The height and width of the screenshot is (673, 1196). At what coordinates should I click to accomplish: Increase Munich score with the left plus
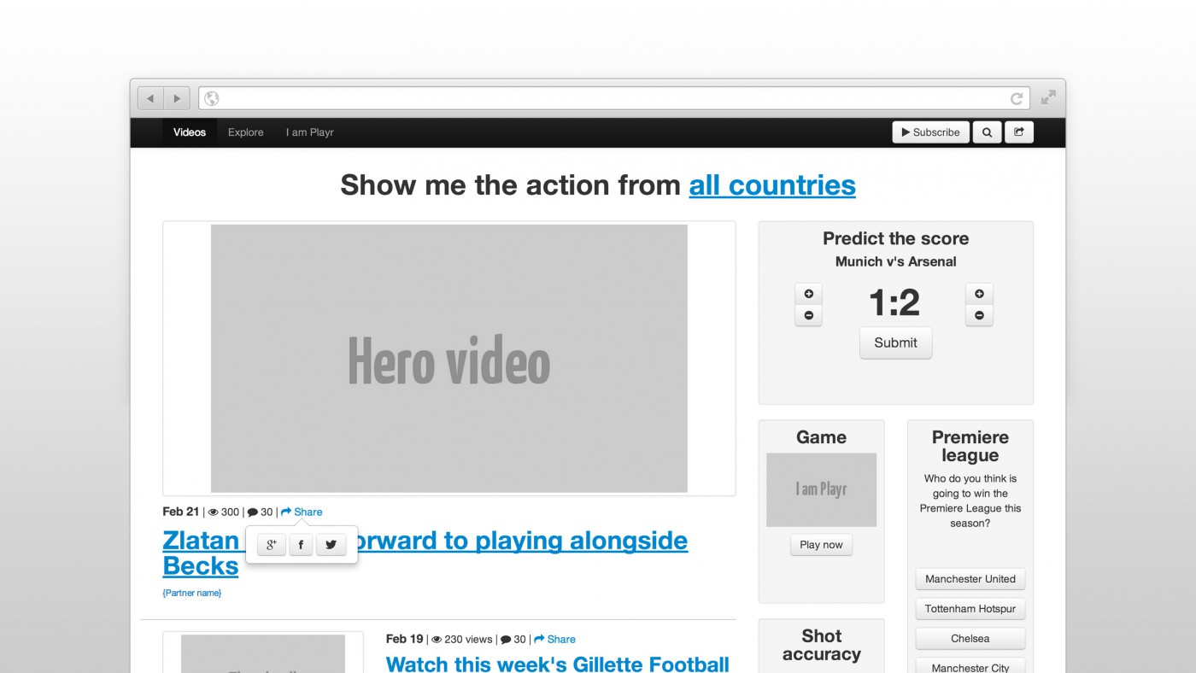pos(808,294)
